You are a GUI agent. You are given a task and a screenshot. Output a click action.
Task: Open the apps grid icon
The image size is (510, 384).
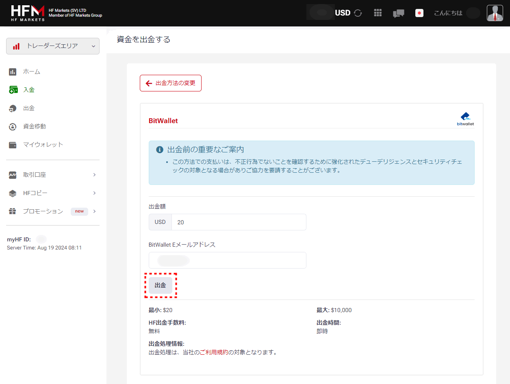pyautogui.click(x=378, y=13)
